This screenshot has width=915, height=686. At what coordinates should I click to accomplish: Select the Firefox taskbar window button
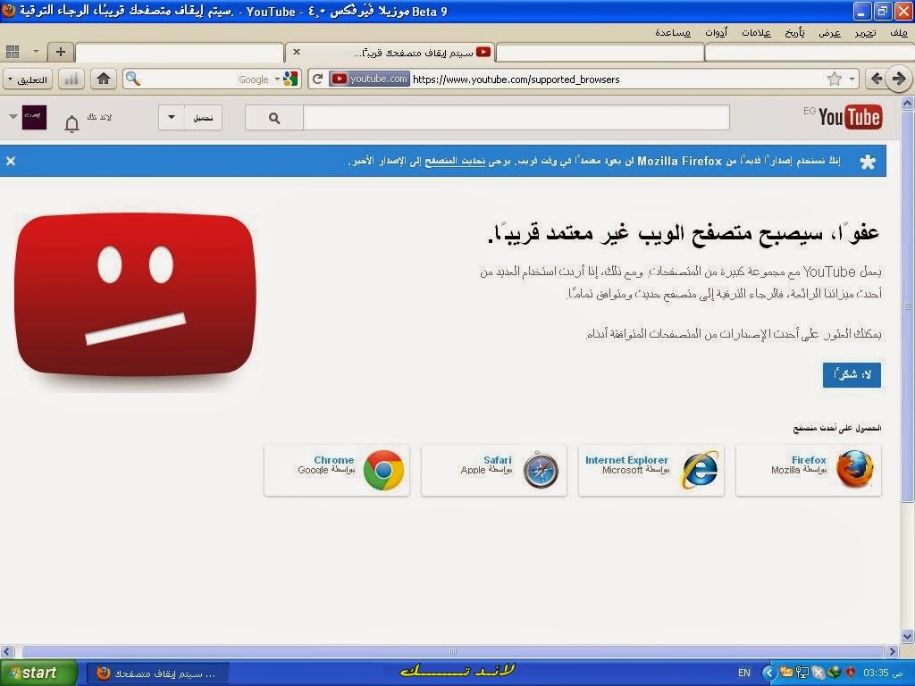[156, 673]
